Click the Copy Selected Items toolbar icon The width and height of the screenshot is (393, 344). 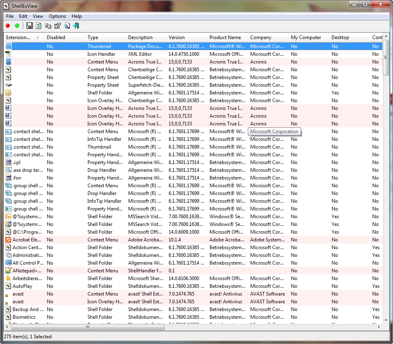coord(48,26)
